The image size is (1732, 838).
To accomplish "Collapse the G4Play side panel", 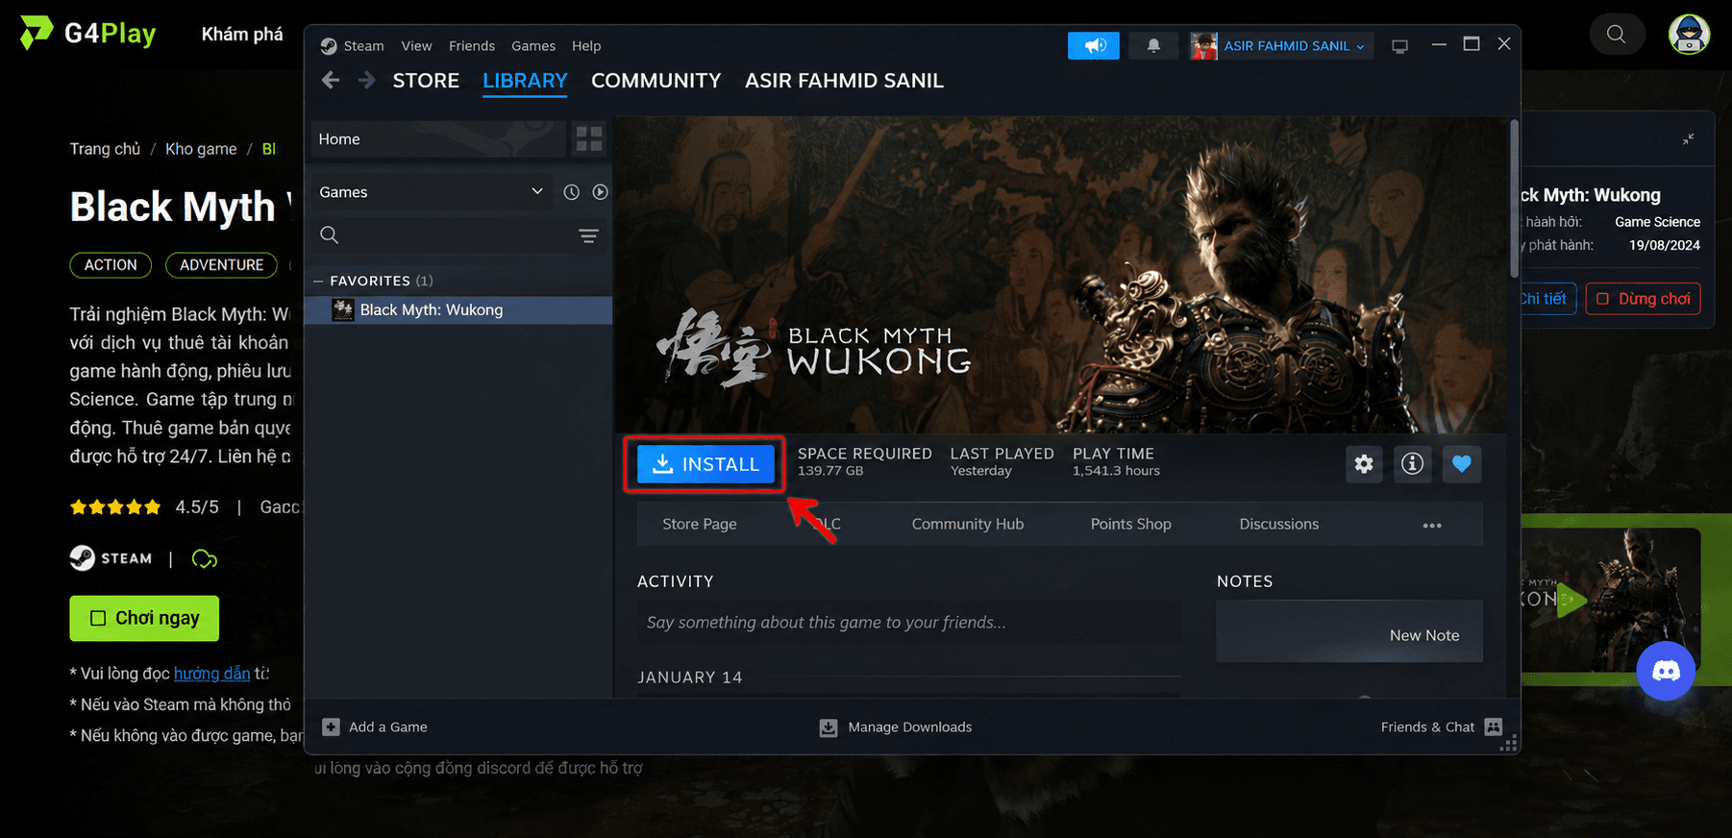I will click(x=1688, y=139).
